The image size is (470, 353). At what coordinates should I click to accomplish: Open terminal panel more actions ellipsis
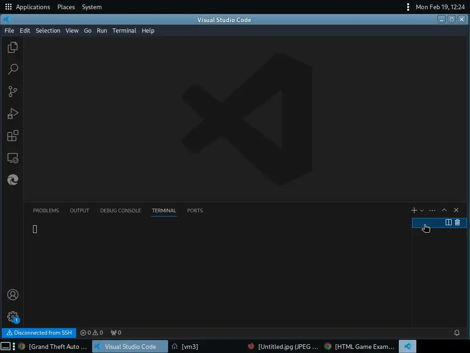pos(432,211)
